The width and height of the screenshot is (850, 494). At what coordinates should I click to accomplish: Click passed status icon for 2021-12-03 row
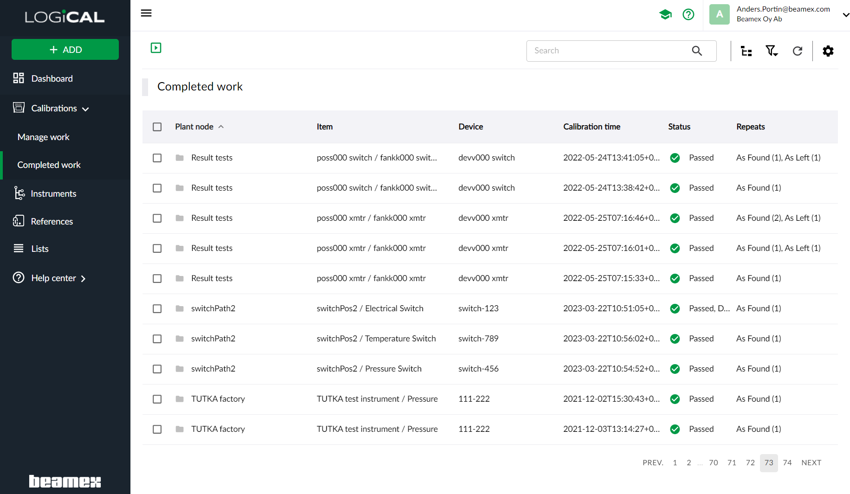click(x=675, y=429)
